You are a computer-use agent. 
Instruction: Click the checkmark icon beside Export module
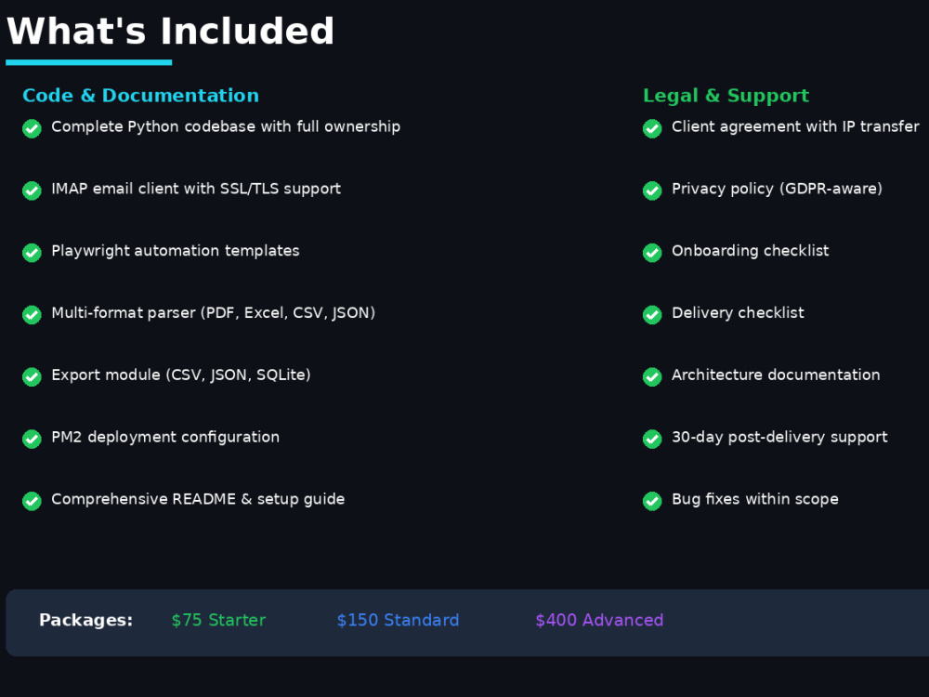(x=32, y=377)
